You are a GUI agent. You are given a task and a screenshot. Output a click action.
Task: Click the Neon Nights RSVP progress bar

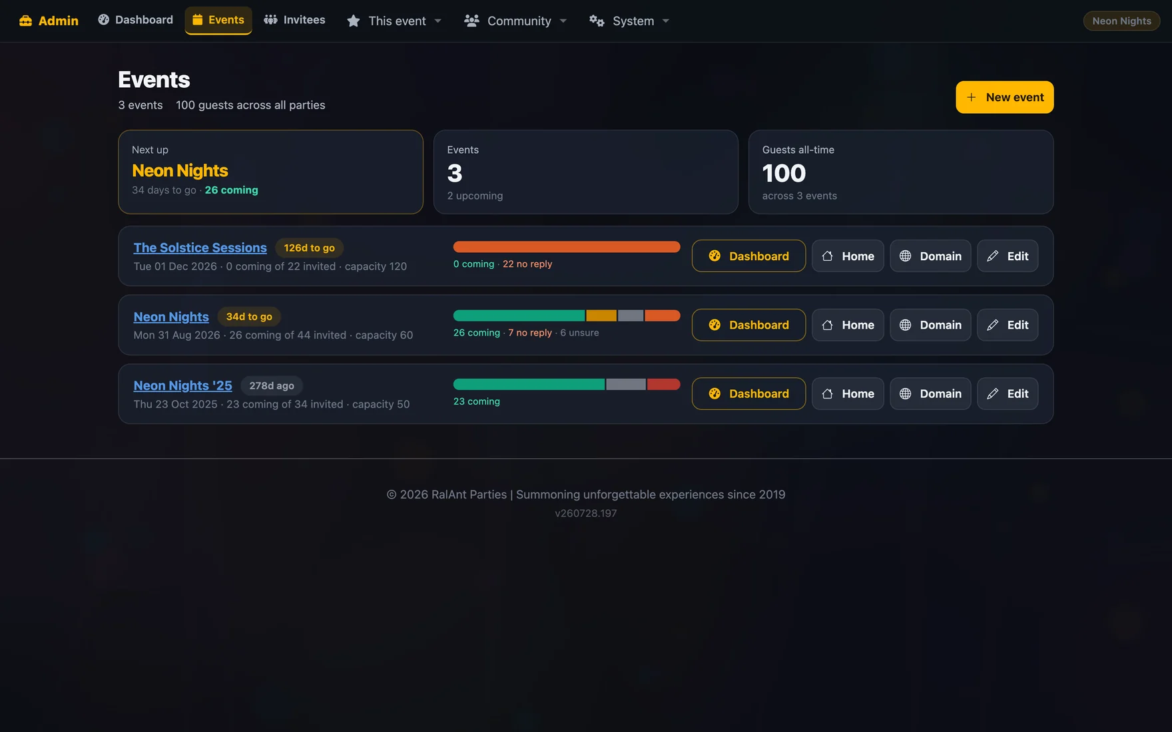click(567, 315)
